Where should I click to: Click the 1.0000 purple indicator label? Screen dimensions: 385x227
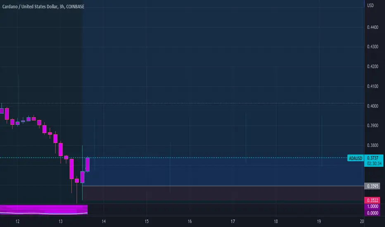tap(372, 206)
